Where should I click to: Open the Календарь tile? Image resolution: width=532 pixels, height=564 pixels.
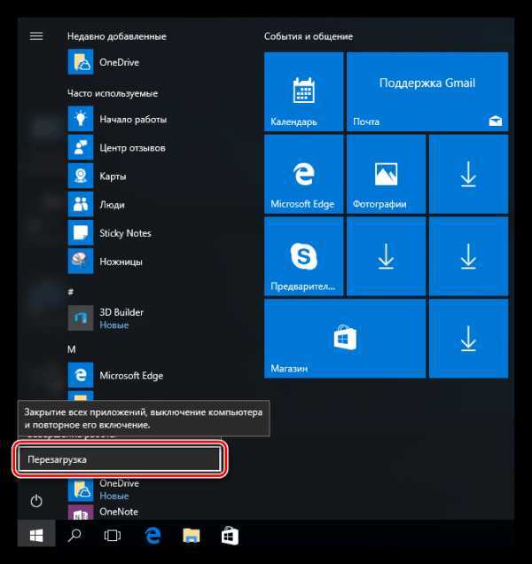point(303,91)
